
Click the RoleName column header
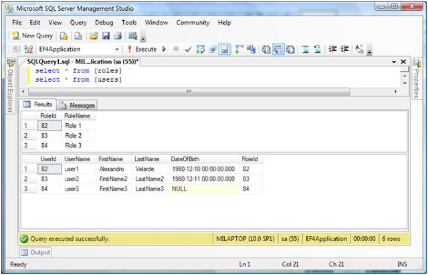point(79,116)
